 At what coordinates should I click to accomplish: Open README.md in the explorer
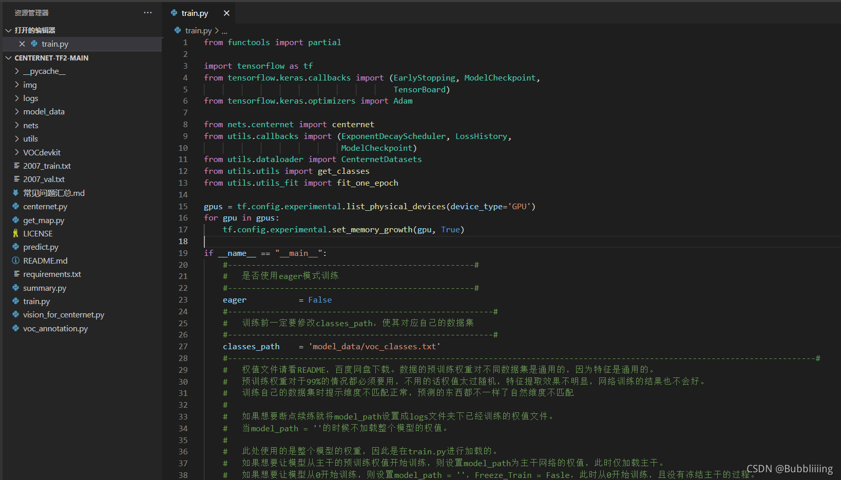coord(45,261)
